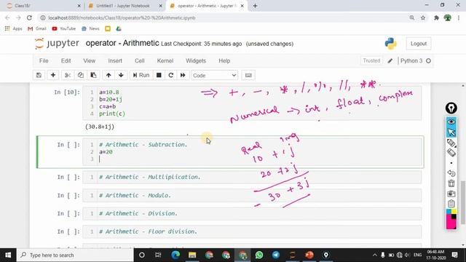Open WhatsApp from the taskbar
The image size is (466, 262).
[x=259, y=255]
